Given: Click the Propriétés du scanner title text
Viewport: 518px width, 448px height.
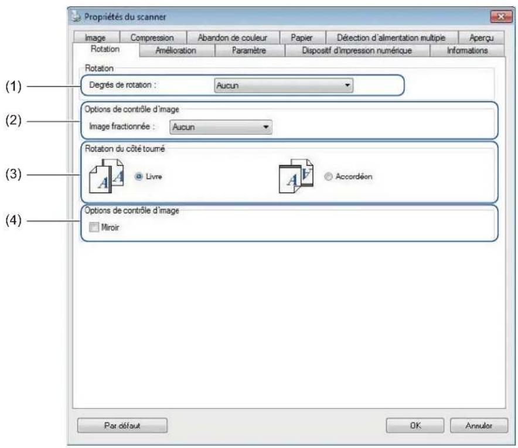Looking at the screenshot, I should tap(125, 17).
